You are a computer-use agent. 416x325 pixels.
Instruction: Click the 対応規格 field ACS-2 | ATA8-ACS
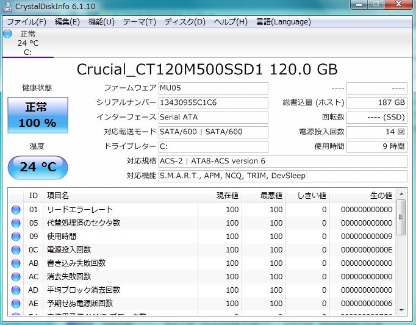(283, 162)
